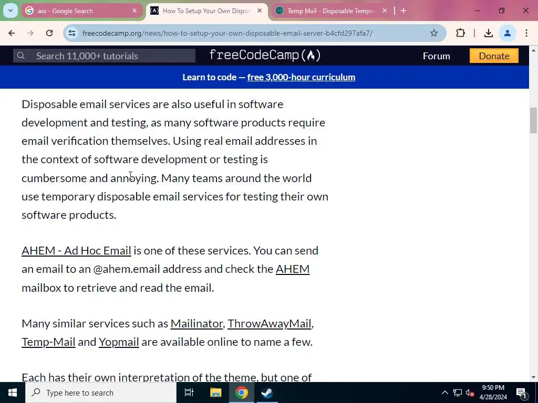Reload the current page
The height and width of the screenshot is (403, 538).
tap(49, 33)
